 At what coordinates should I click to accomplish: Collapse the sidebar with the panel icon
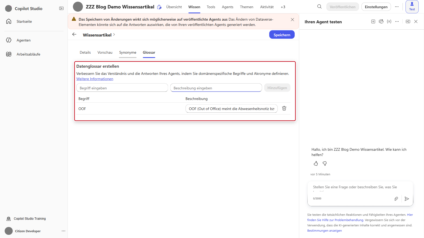(x=61, y=8)
